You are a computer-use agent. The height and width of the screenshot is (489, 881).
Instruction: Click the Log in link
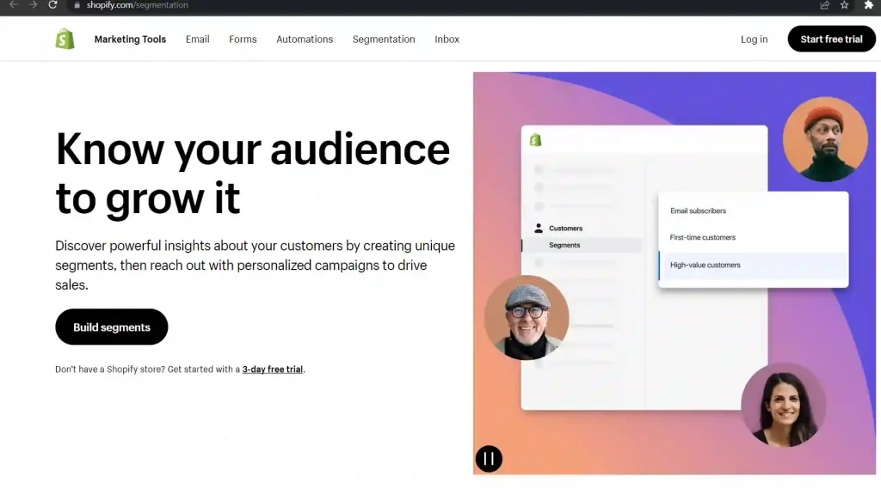pyautogui.click(x=754, y=40)
